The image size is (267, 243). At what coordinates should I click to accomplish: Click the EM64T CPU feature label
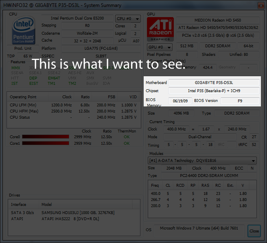pyautogui.click(x=54, y=78)
